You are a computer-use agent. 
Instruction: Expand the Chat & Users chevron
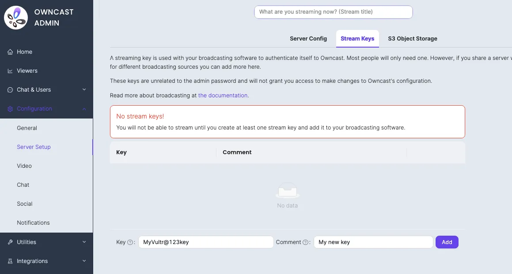(84, 89)
